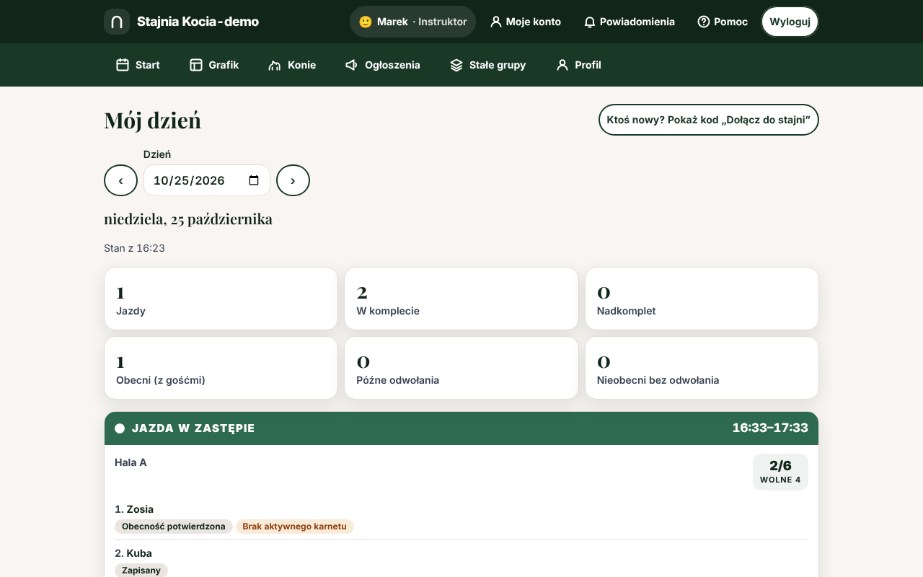Viewport: 923px width, 577px height.
Task: Click the Obecni (z gośćmi) card
Action: [221, 368]
